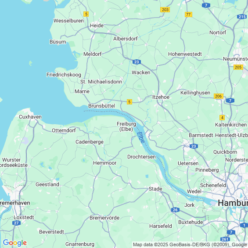Screen dimensions: 248x248
Task: Click the yellow 205 road shield
Action: (x=238, y=67)
